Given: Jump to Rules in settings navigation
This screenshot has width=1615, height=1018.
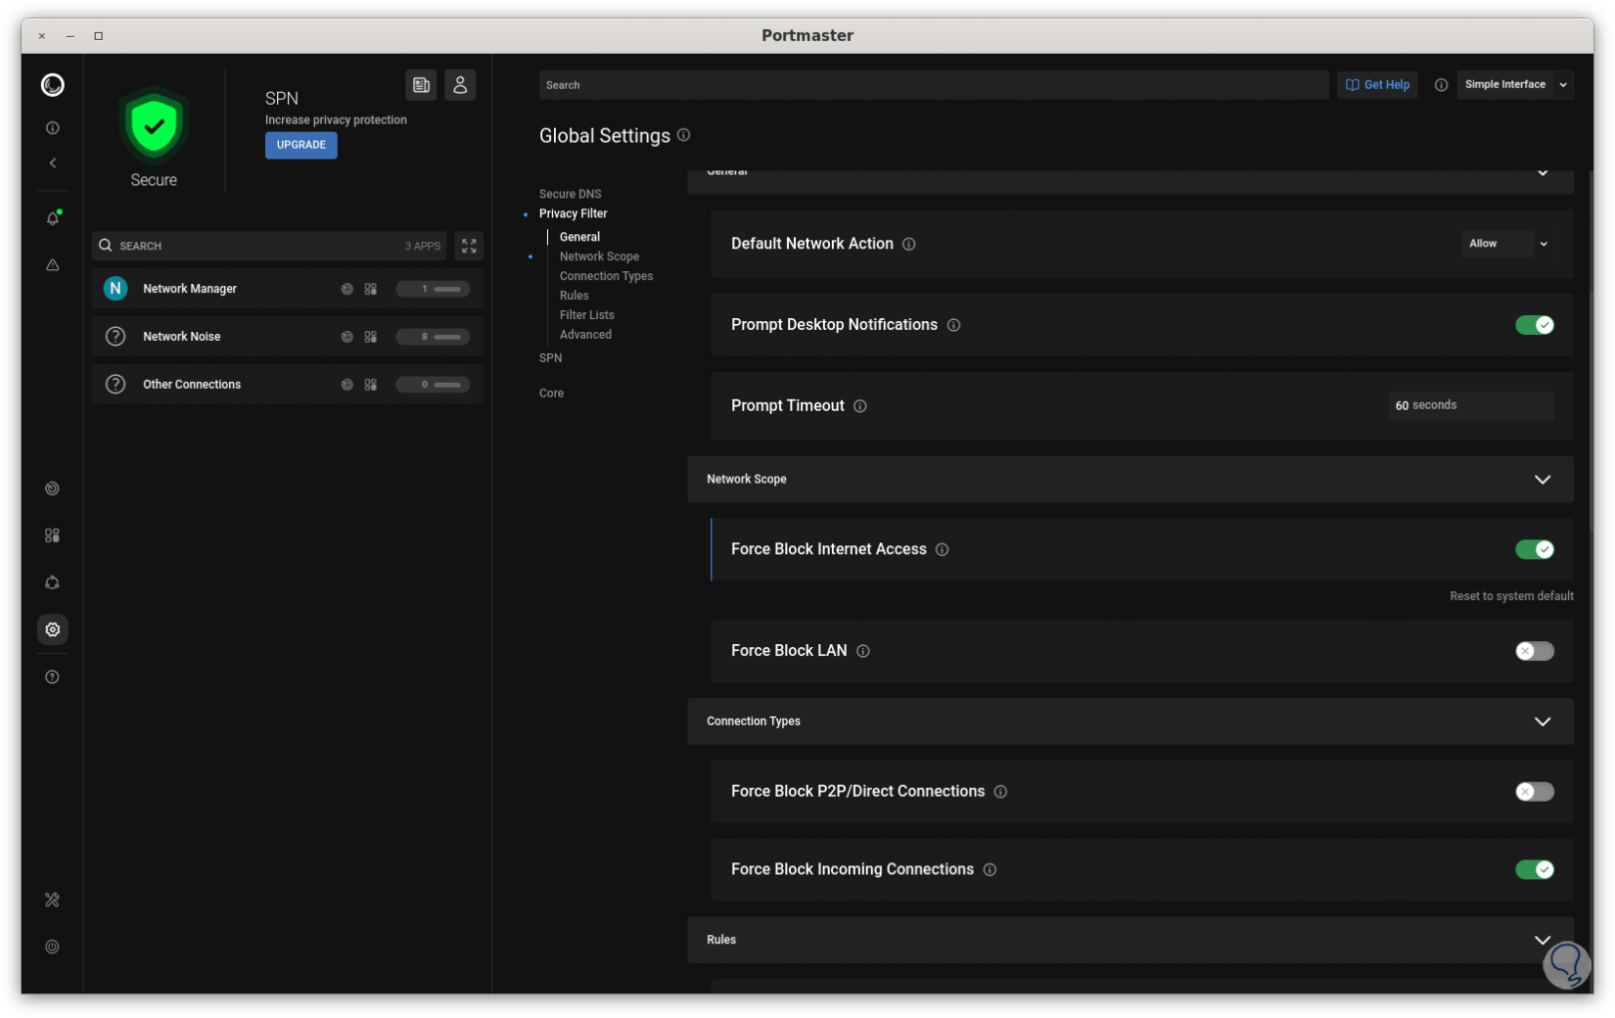Looking at the screenshot, I should pos(575,296).
